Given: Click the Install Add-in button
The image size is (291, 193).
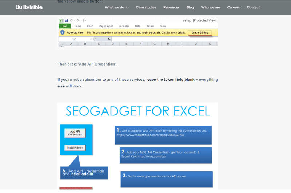Looking at the screenshot, I should (75, 148).
